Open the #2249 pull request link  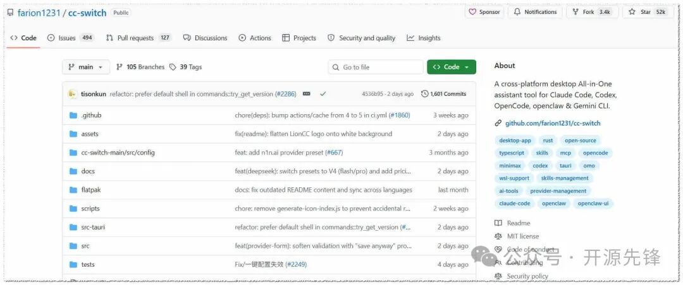(296, 265)
